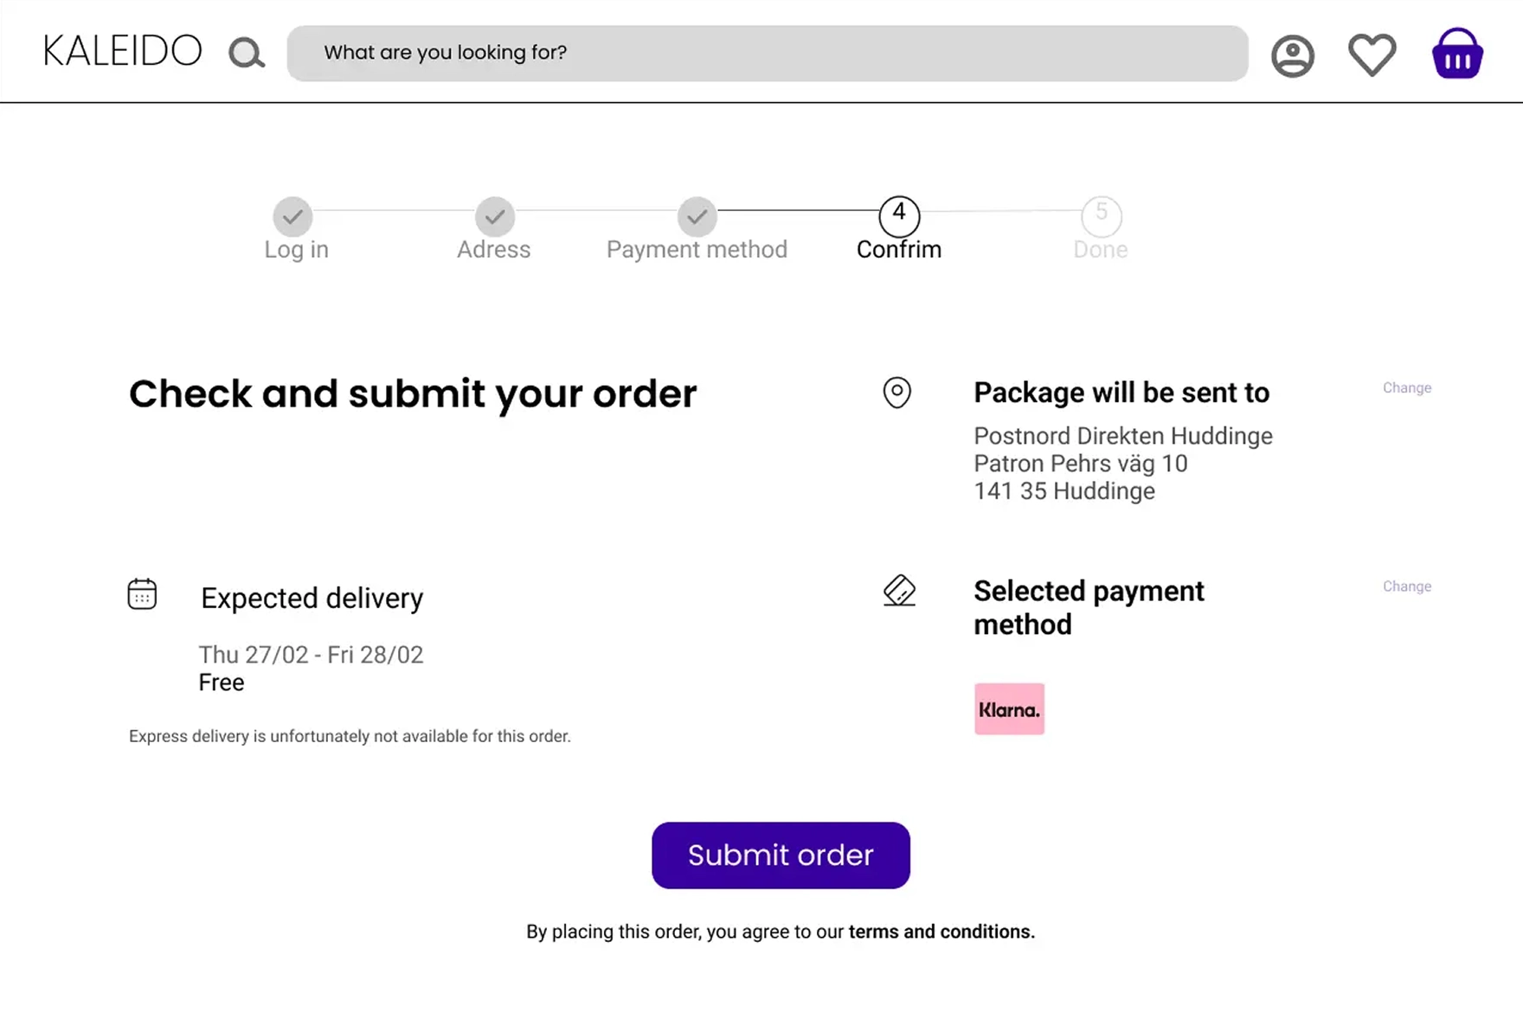Return to Payment method step
The image size is (1523, 1012).
coord(697,216)
